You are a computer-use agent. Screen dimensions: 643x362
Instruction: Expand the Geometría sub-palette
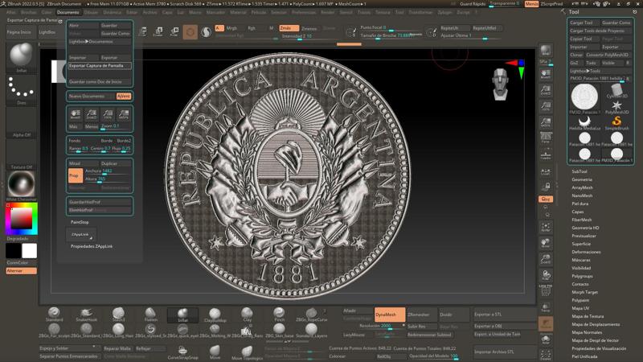tap(581, 179)
